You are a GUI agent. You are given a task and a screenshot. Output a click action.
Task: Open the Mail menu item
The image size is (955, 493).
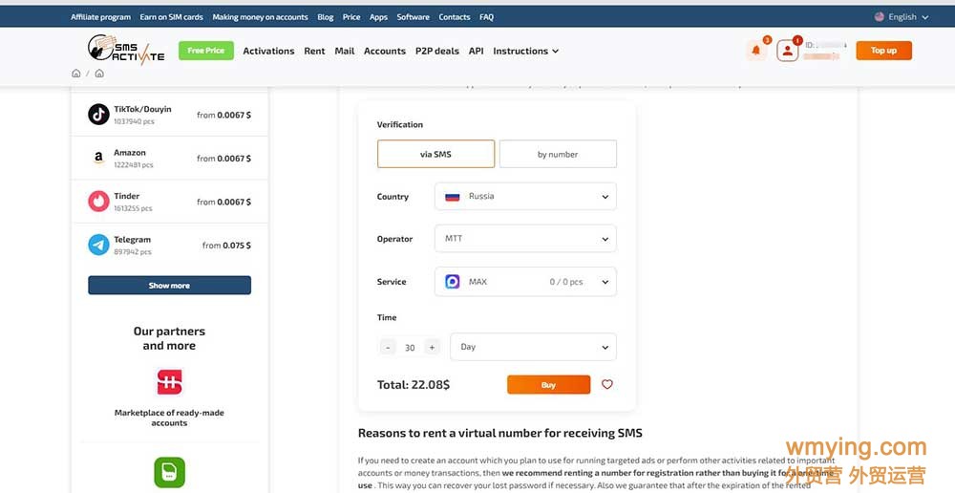[x=345, y=52]
